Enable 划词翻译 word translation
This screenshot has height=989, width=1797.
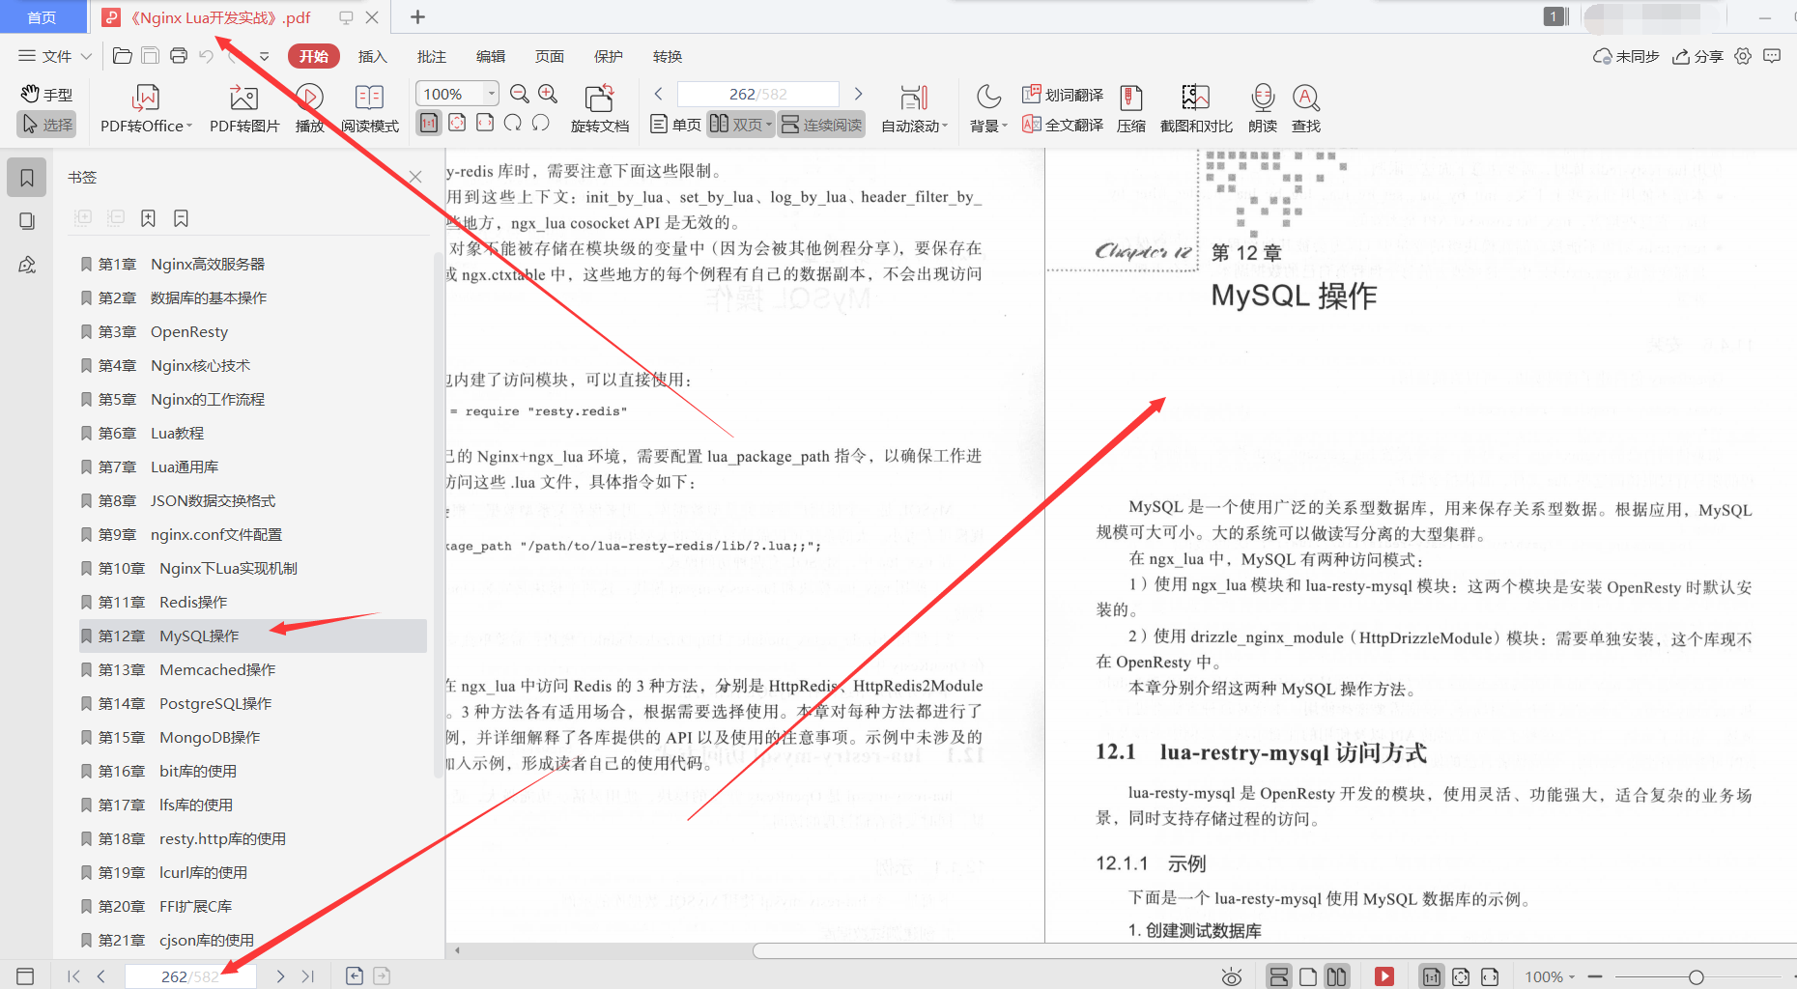tap(1063, 94)
